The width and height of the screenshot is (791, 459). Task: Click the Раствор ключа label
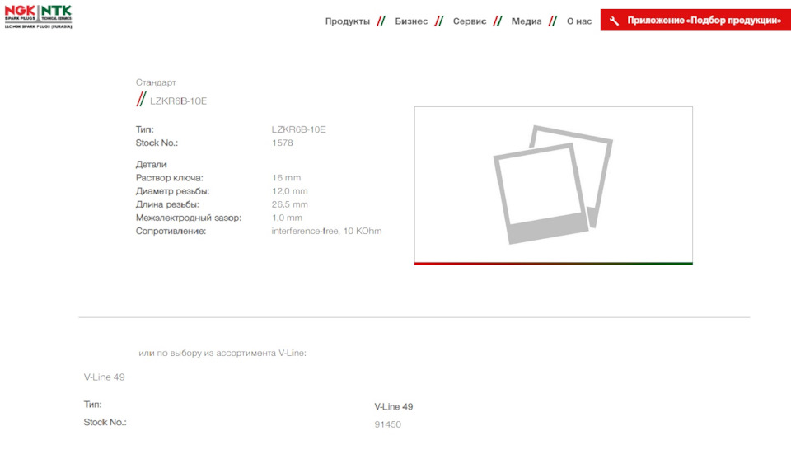(x=169, y=177)
